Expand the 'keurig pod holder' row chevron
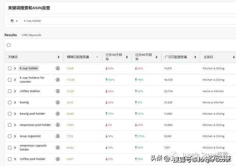This screenshot has width=236, height=166. (15, 114)
